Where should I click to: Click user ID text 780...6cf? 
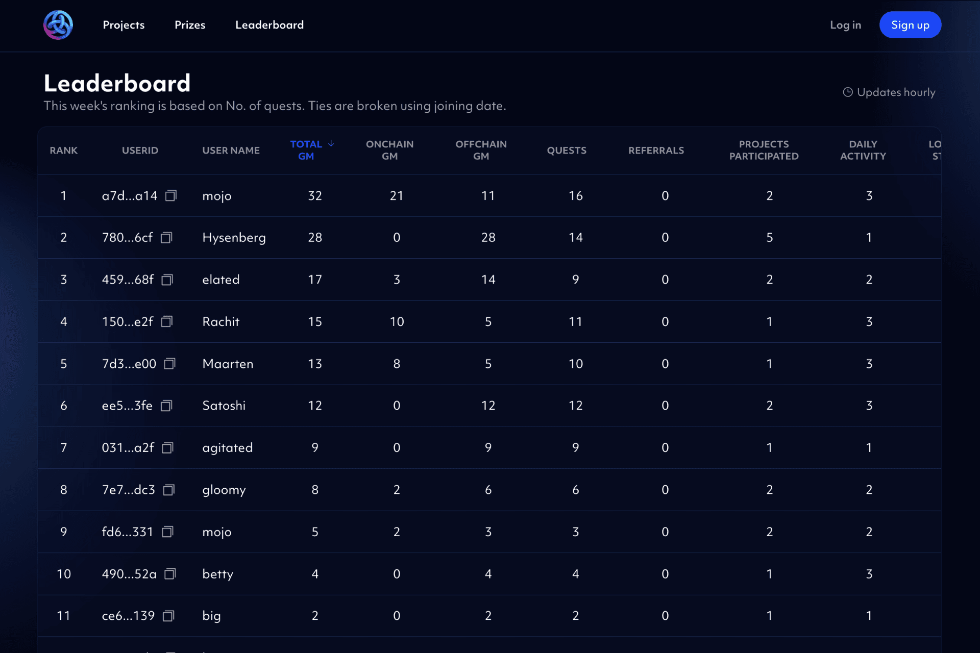pyautogui.click(x=128, y=238)
